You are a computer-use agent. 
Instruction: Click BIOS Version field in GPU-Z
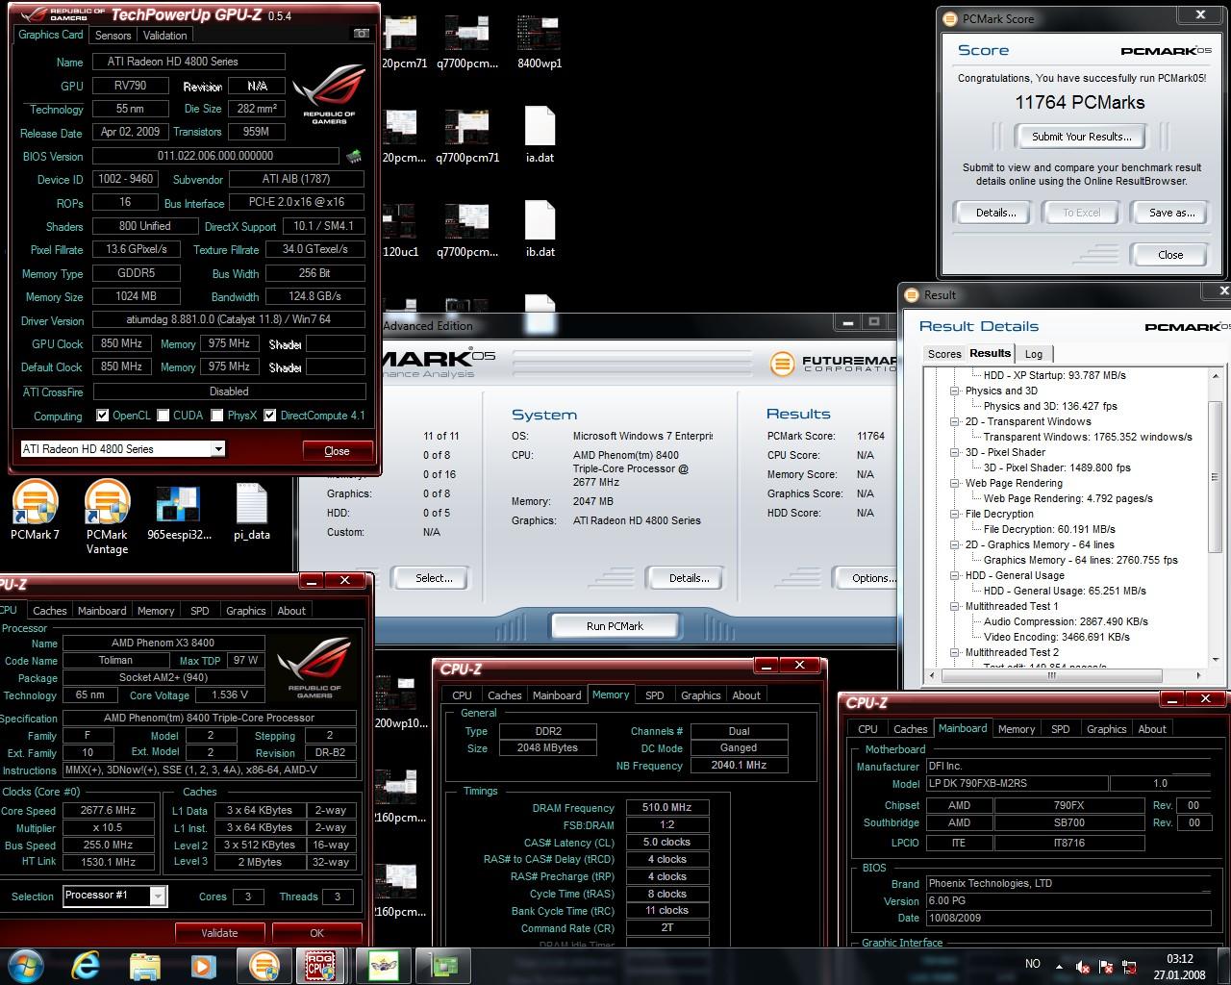point(215,156)
